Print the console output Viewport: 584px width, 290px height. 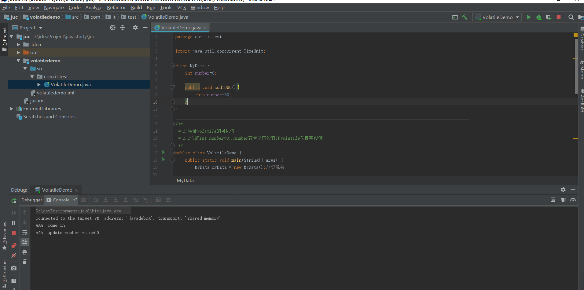(25, 252)
